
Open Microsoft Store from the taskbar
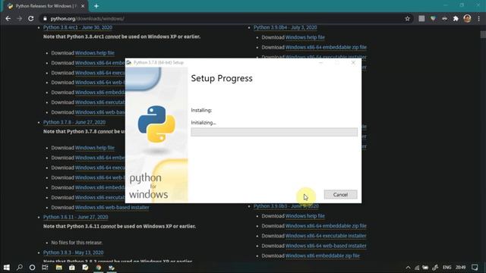pos(72,267)
